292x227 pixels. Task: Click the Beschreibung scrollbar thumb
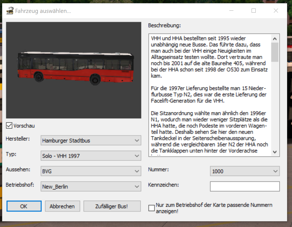click(275, 52)
